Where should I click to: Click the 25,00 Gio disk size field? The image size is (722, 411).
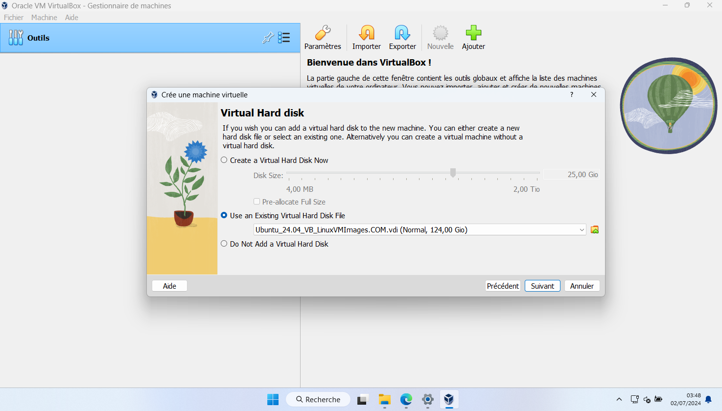point(572,174)
